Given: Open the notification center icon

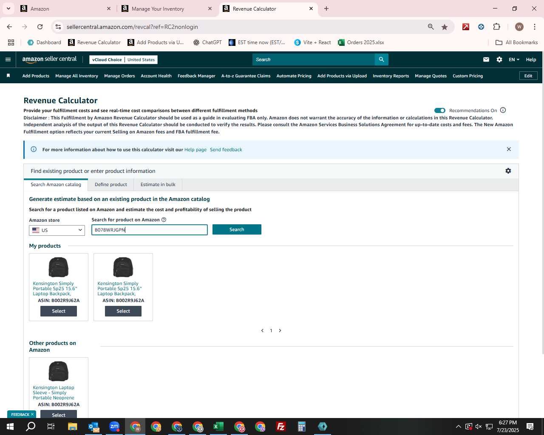Looking at the screenshot, I should click(x=530, y=427).
